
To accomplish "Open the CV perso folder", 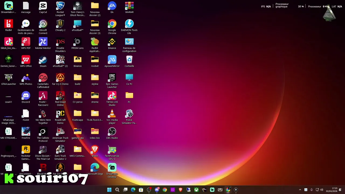I will (x=77, y=97).
